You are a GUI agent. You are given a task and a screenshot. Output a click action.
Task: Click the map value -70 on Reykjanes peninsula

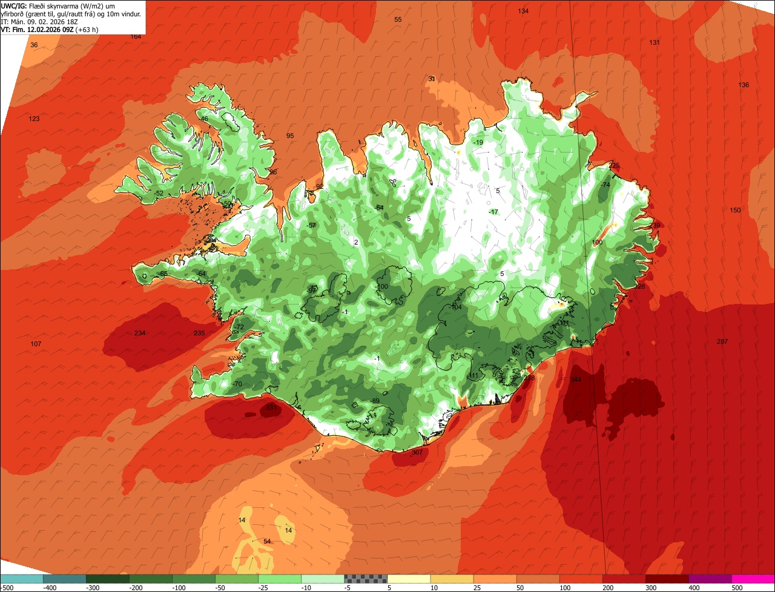[x=237, y=384]
